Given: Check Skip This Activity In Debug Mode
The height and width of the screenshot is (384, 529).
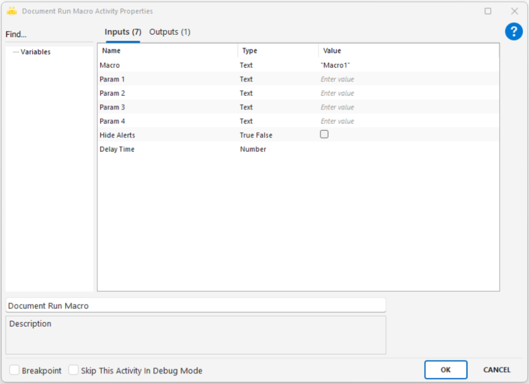Looking at the screenshot, I should pos(74,370).
